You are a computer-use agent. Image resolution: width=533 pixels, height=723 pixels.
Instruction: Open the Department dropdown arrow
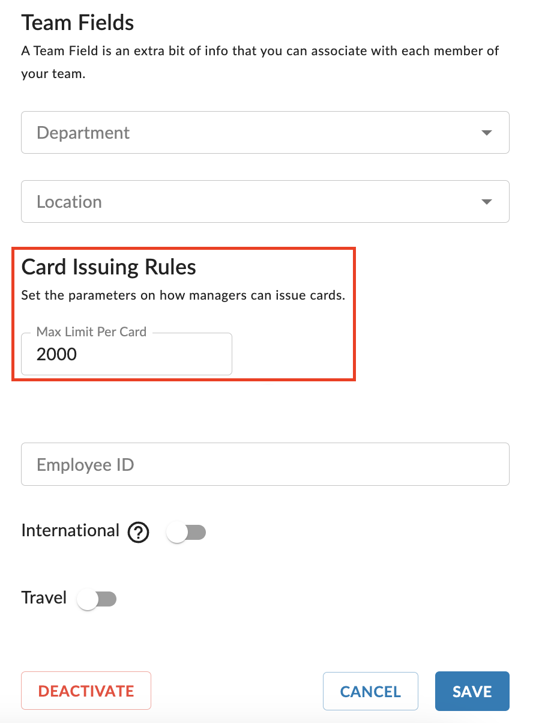(x=487, y=133)
